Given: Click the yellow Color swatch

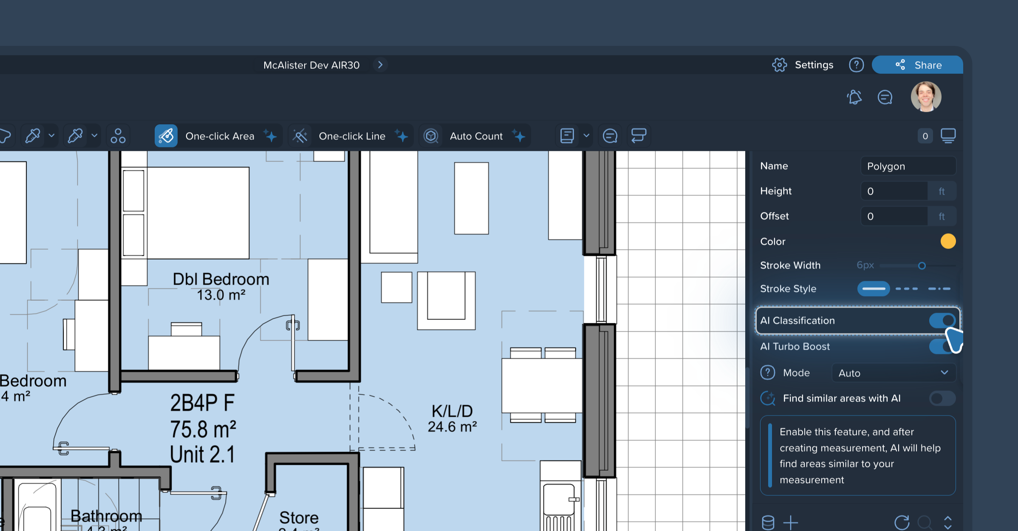Looking at the screenshot, I should click(948, 241).
